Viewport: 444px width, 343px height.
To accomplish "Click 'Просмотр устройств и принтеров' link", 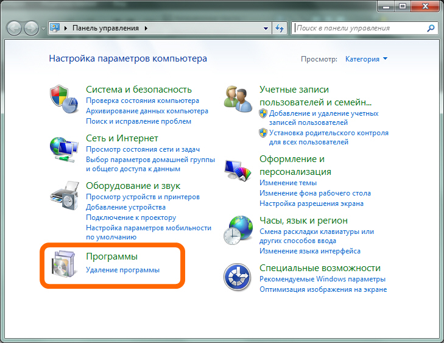I will (143, 197).
